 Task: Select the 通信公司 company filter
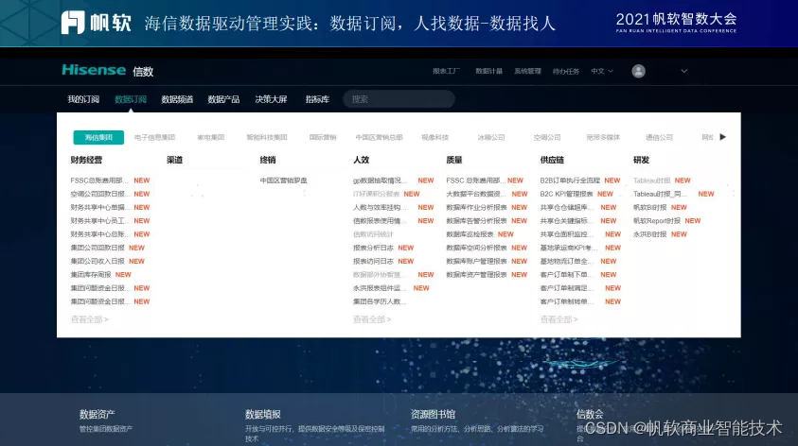click(659, 137)
